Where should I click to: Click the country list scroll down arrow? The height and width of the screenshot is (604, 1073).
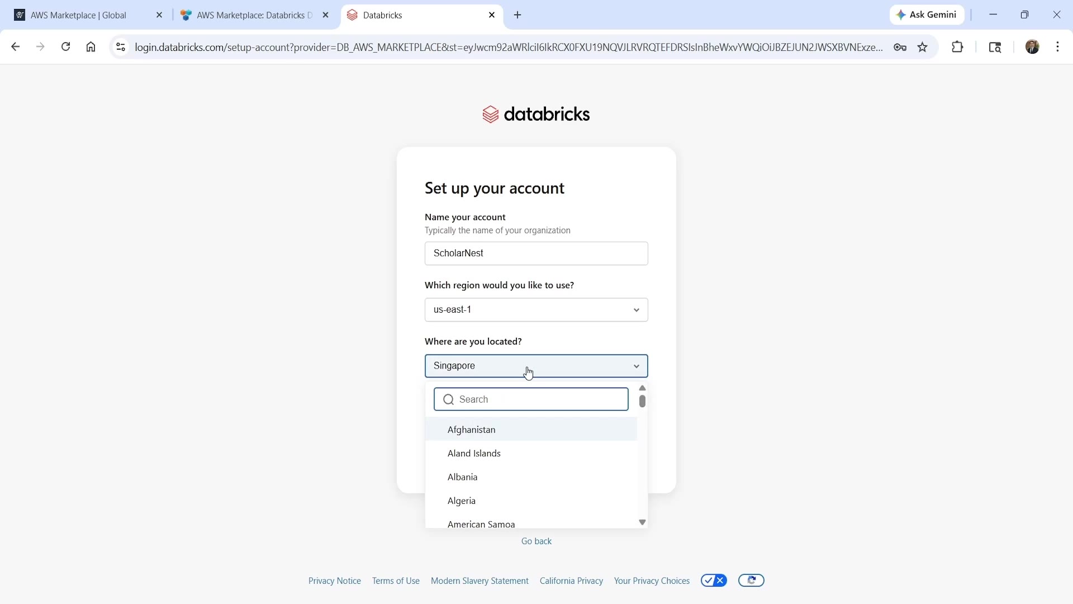coord(643,522)
